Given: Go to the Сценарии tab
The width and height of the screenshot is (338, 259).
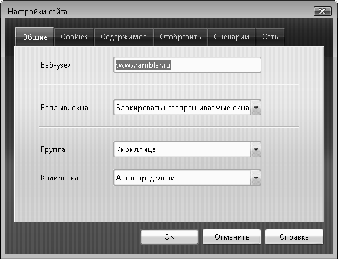Looking at the screenshot, I should click(x=231, y=37).
